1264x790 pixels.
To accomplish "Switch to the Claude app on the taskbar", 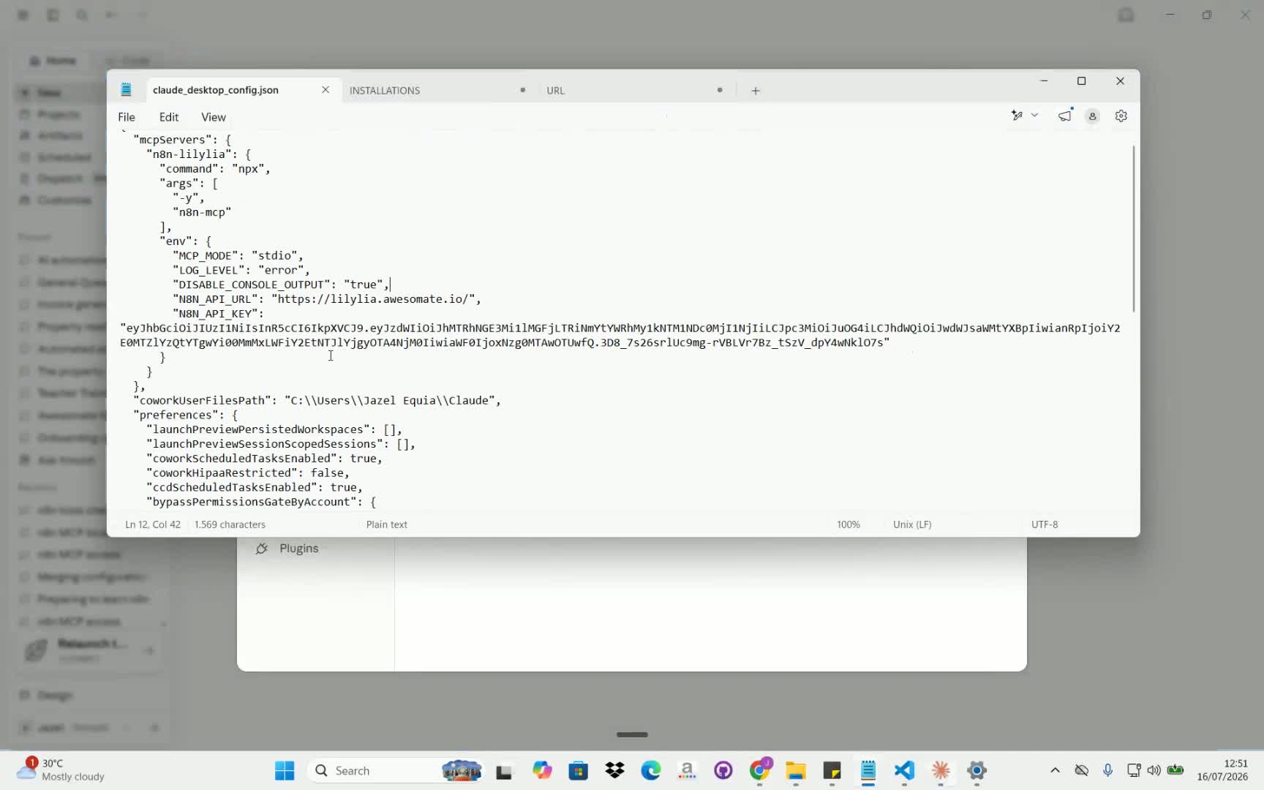I will [941, 770].
